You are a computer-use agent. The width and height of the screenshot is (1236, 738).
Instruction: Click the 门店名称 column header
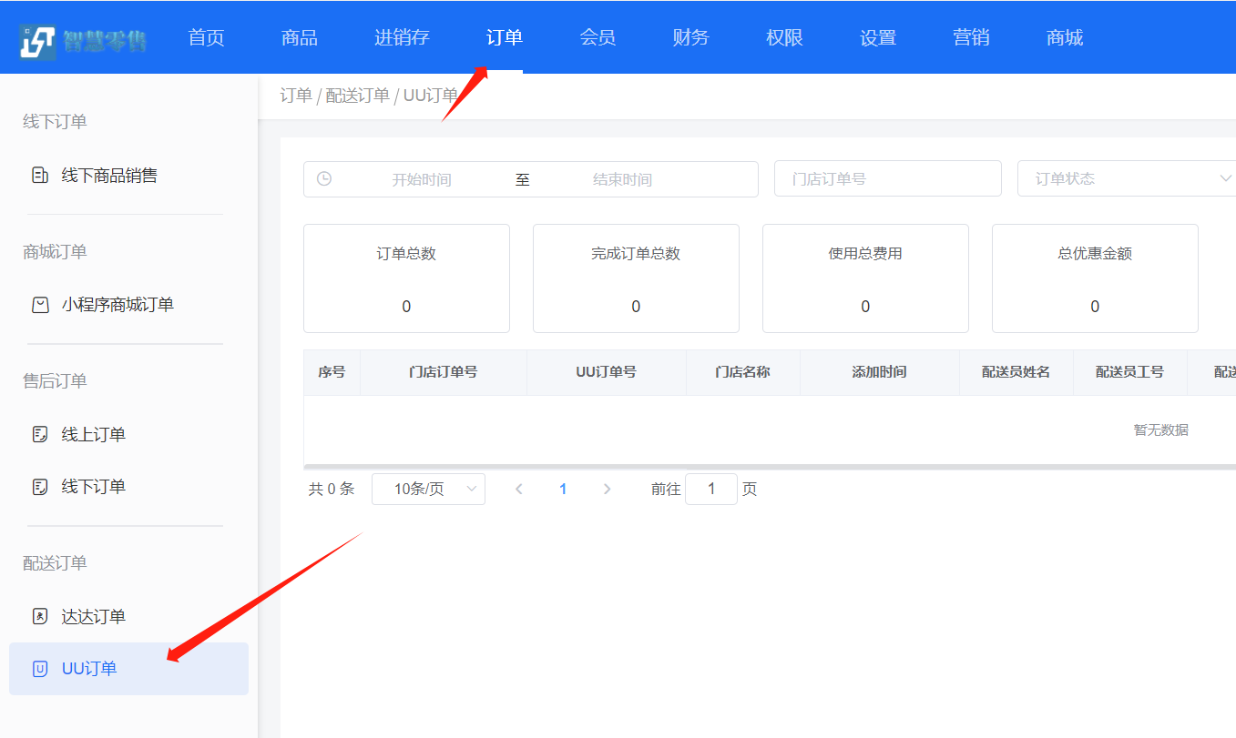point(743,372)
